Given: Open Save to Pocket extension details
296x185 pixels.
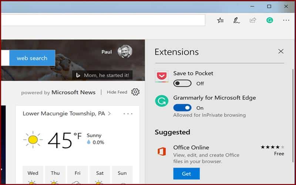Looking at the screenshot, I should click(x=193, y=73).
